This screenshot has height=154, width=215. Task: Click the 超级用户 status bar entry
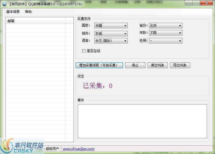(x=52, y=149)
